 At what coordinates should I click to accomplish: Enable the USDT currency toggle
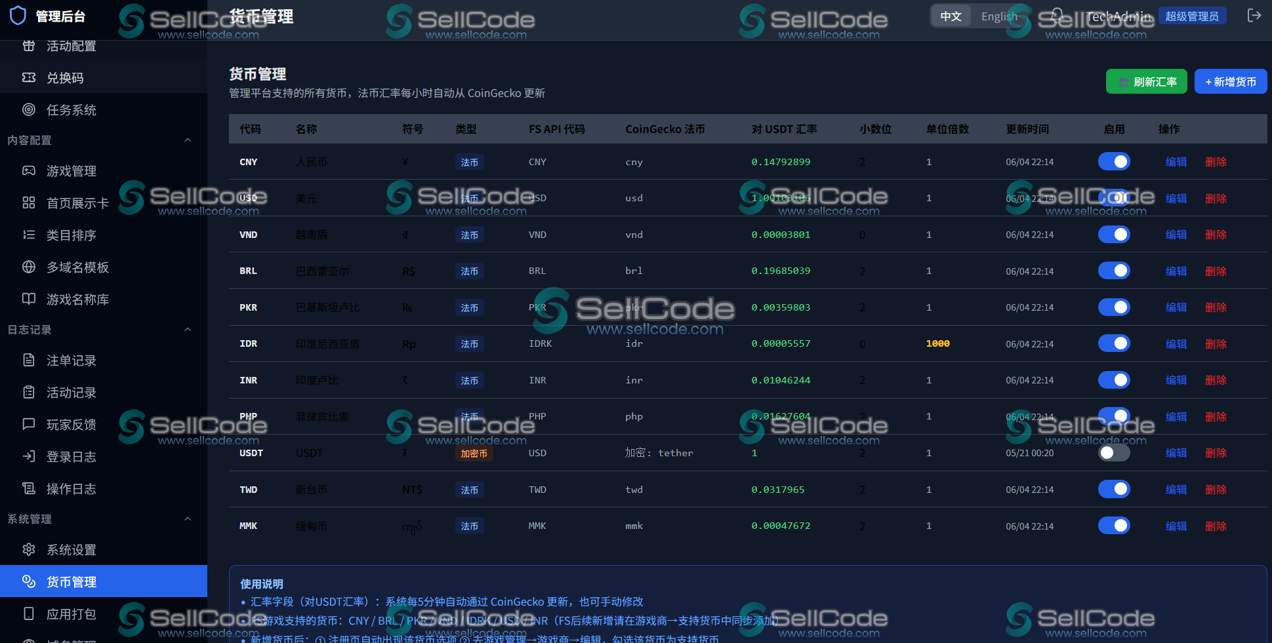(x=1114, y=452)
